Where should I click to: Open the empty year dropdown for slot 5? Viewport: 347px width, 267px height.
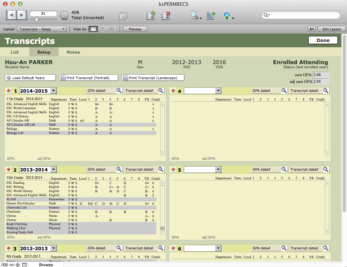[218, 169]
